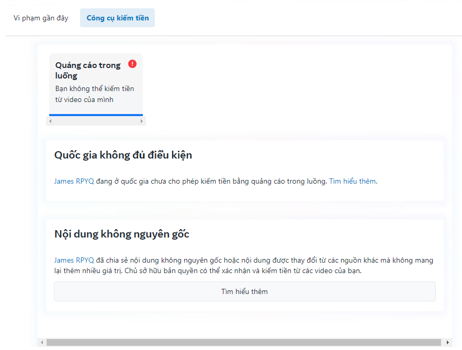Open James RPYQ link under Nội dung section
The height and width of the screenshot is (350, 462).
tap(74, 260)
